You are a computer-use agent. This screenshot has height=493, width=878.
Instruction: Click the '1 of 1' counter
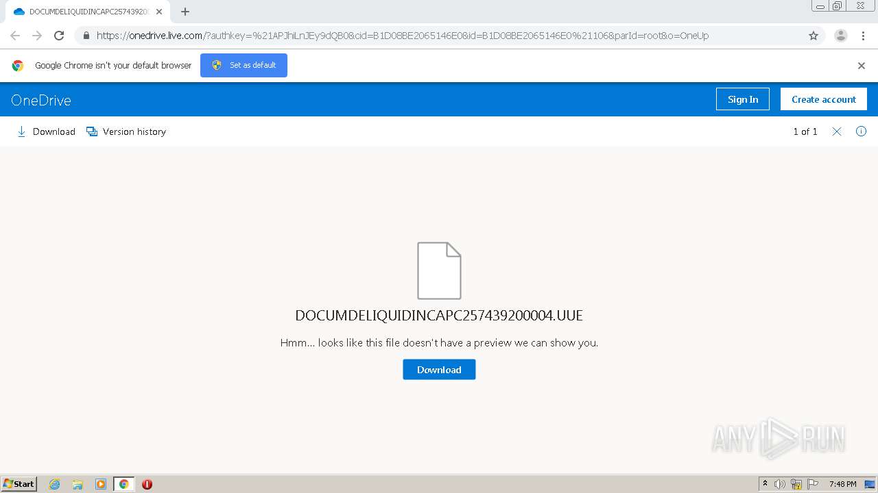[x=805, y=131]
